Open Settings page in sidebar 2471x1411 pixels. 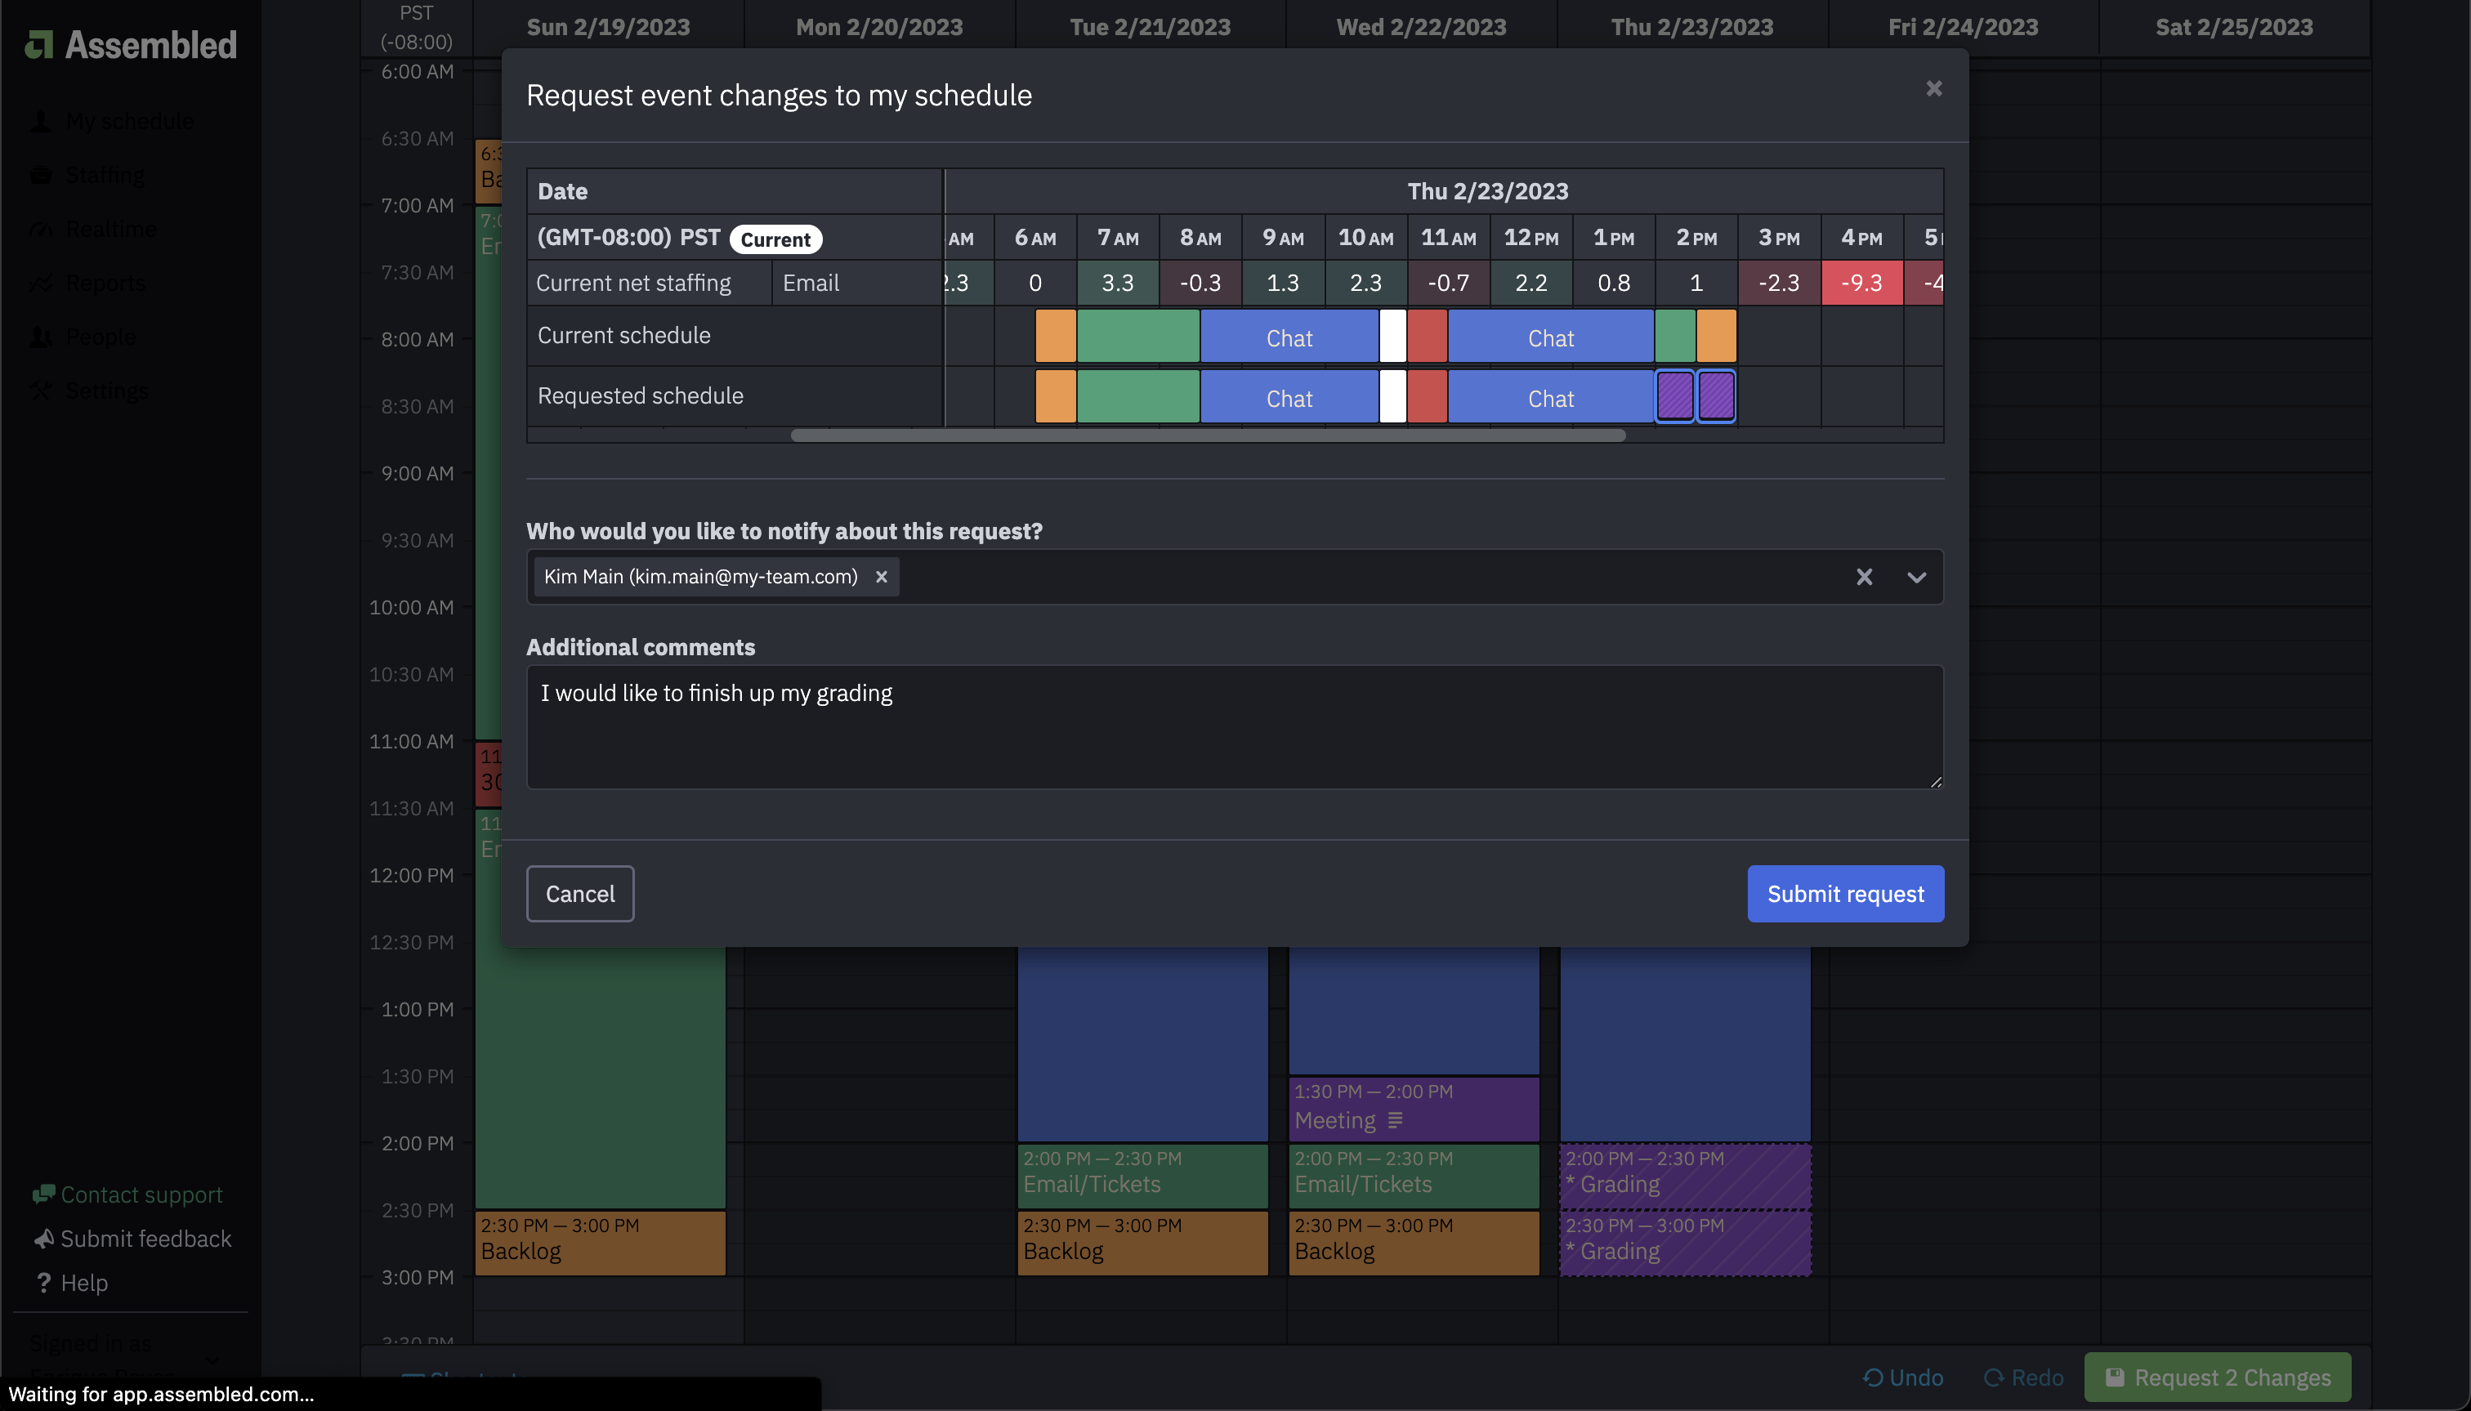pyautogui.click(x=106, y=391)
